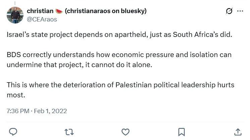Image resolution: width=250 pixels, height=140 pixels.
Task: Open the @CEAraos handle link
Action: click(42, 19)
